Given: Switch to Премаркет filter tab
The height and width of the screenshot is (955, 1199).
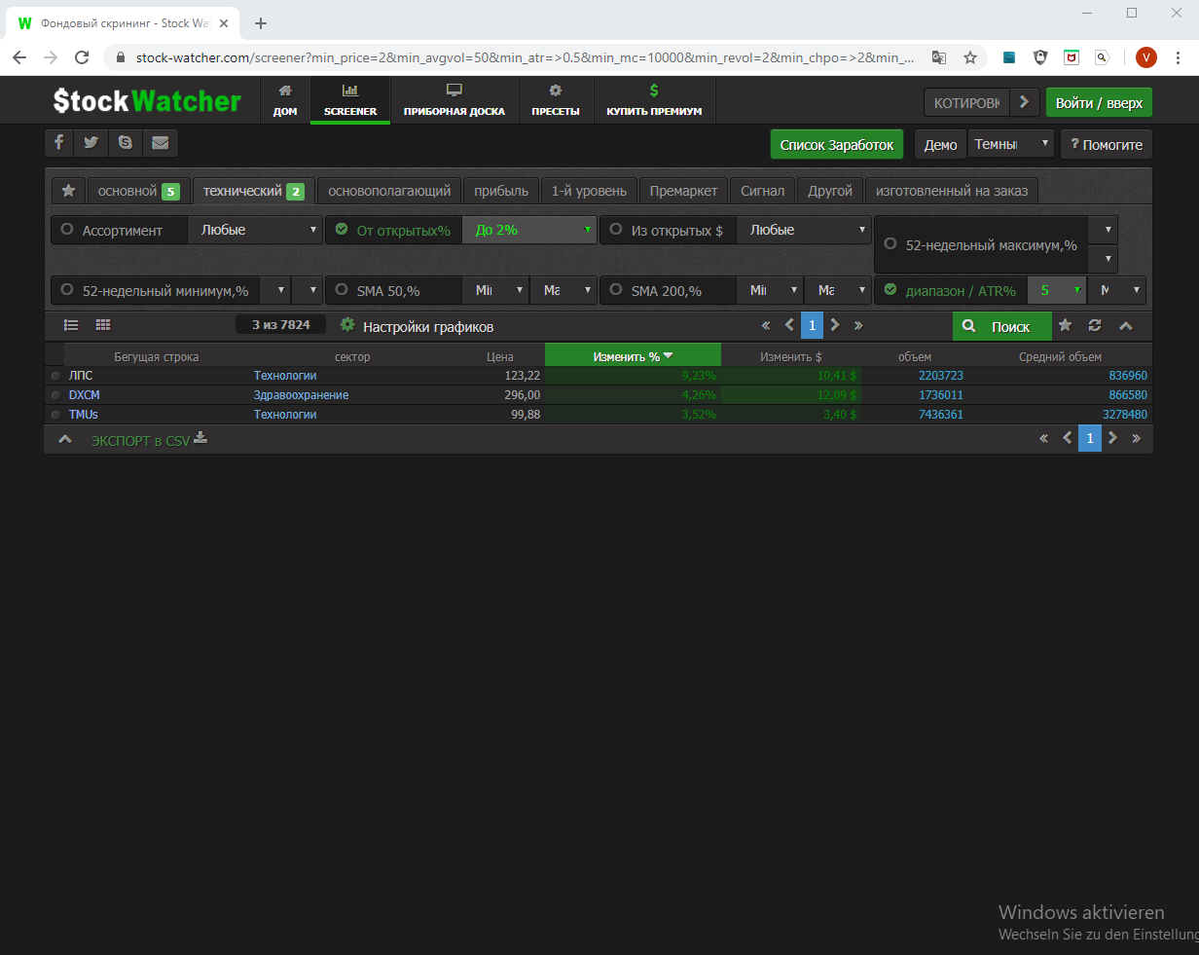Looking at the screenshot, I should click(x=683, y=191).
